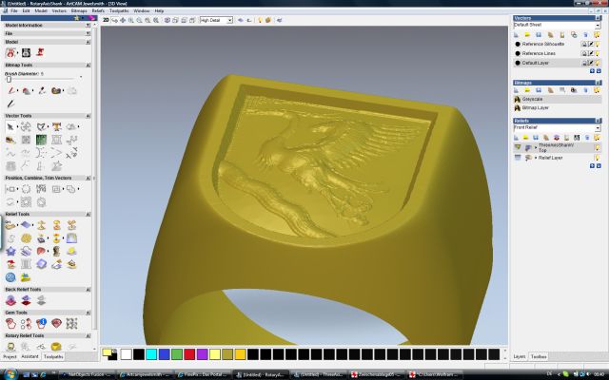Viewport: 609px width, 380px height.
Task: Click the first Model panel icon
Action: click(10, 53)
